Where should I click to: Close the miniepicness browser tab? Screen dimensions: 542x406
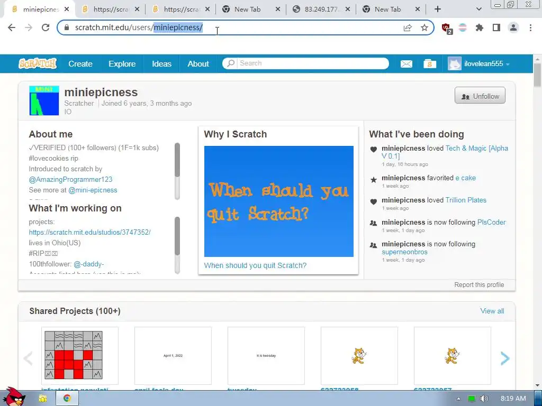[x=67, y=10]
